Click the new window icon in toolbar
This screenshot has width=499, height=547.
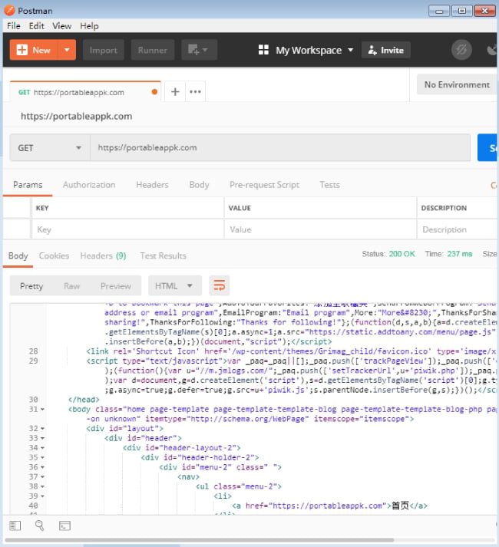tap(199, 50)
